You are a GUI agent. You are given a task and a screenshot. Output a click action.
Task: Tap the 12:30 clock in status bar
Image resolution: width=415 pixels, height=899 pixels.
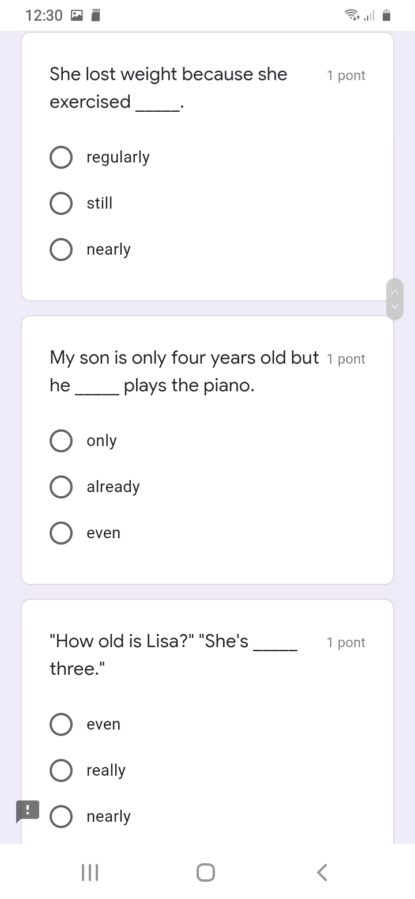[44, 16]
